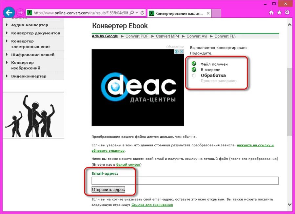Go back with the browser back arrow
295x214 pixels.
pos(9,12)
